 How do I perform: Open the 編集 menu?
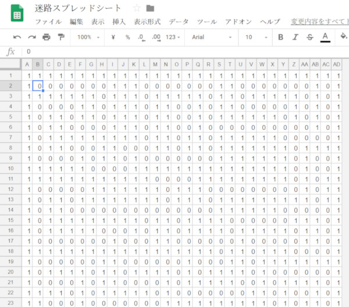tap(76, 22)
